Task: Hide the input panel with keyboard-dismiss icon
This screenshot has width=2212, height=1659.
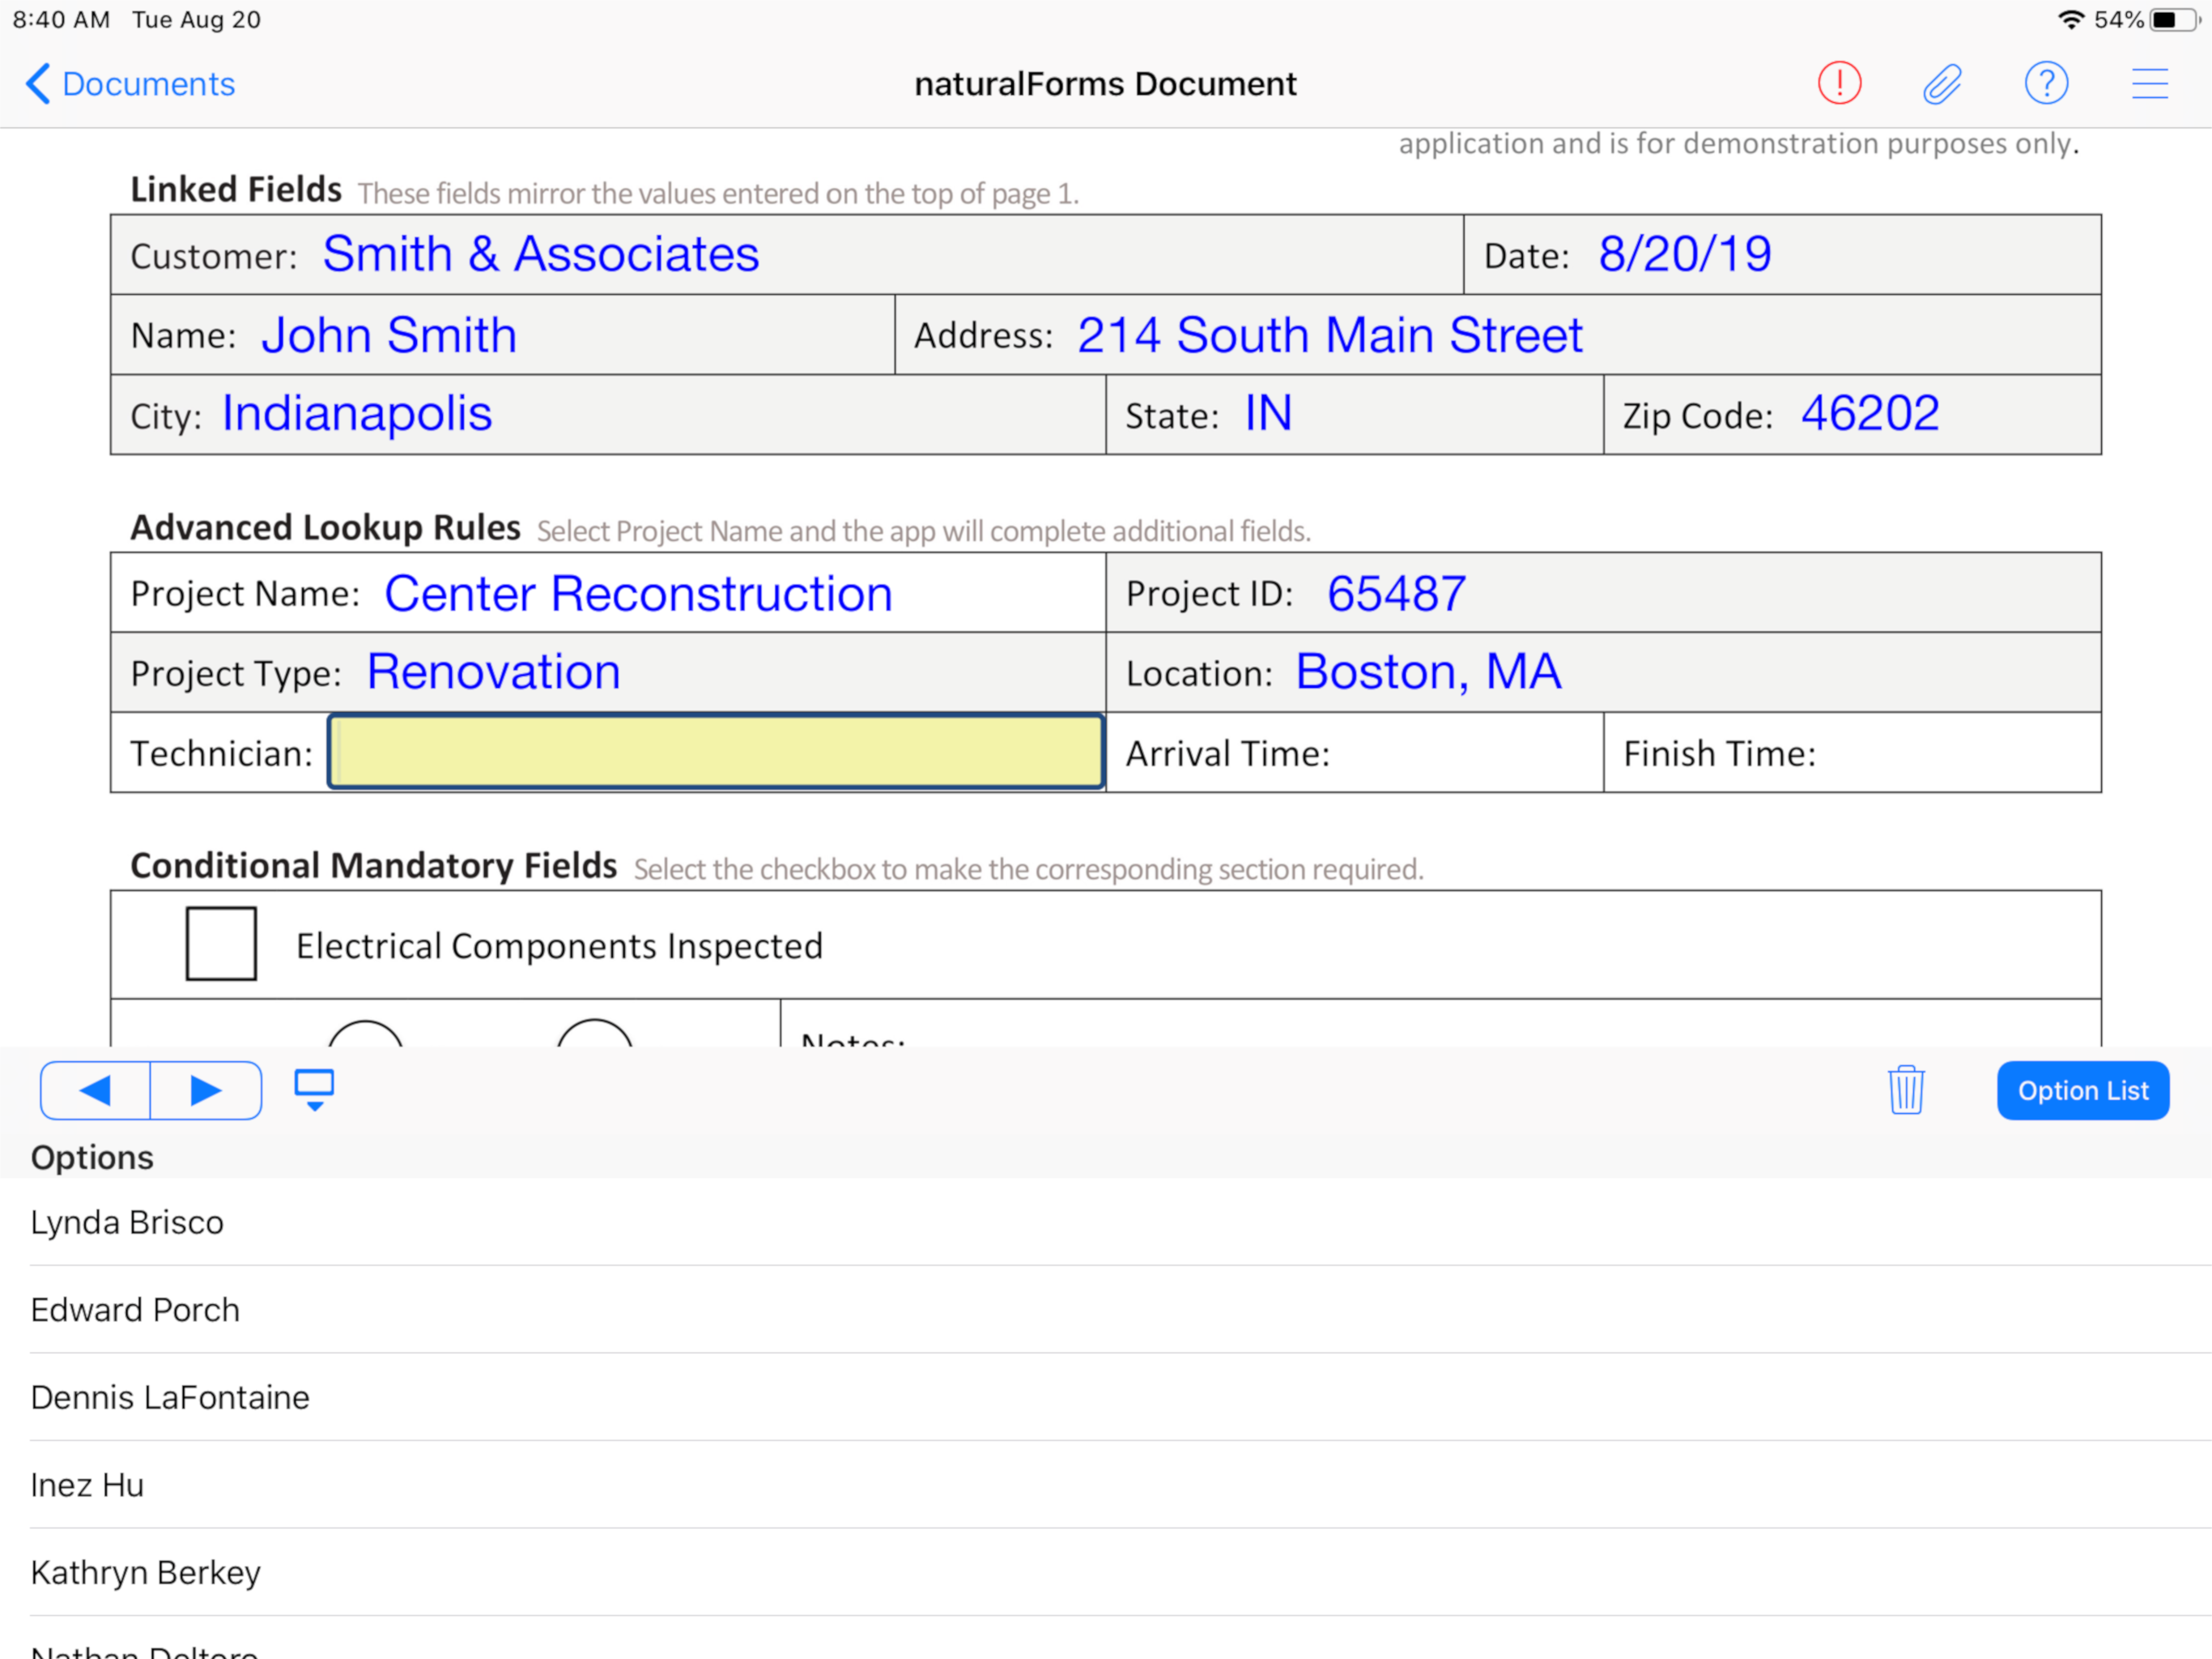Action: [x=314, y=1090]
